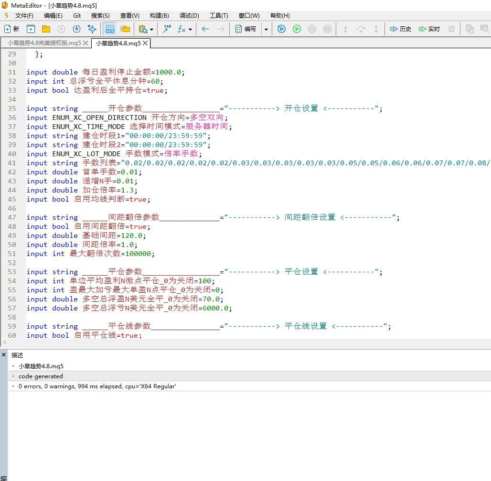Compile with the 编写 button
The height and width of the screenshot is (481, 491).
(246, 29)
